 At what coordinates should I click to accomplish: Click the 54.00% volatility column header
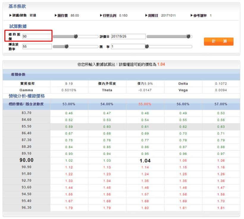(107, 104)
